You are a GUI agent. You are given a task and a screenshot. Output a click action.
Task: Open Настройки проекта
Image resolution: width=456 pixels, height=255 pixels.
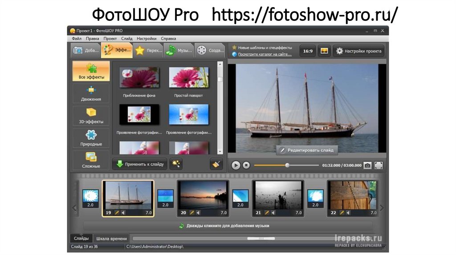pyautogui.click(x=358, y=51)
